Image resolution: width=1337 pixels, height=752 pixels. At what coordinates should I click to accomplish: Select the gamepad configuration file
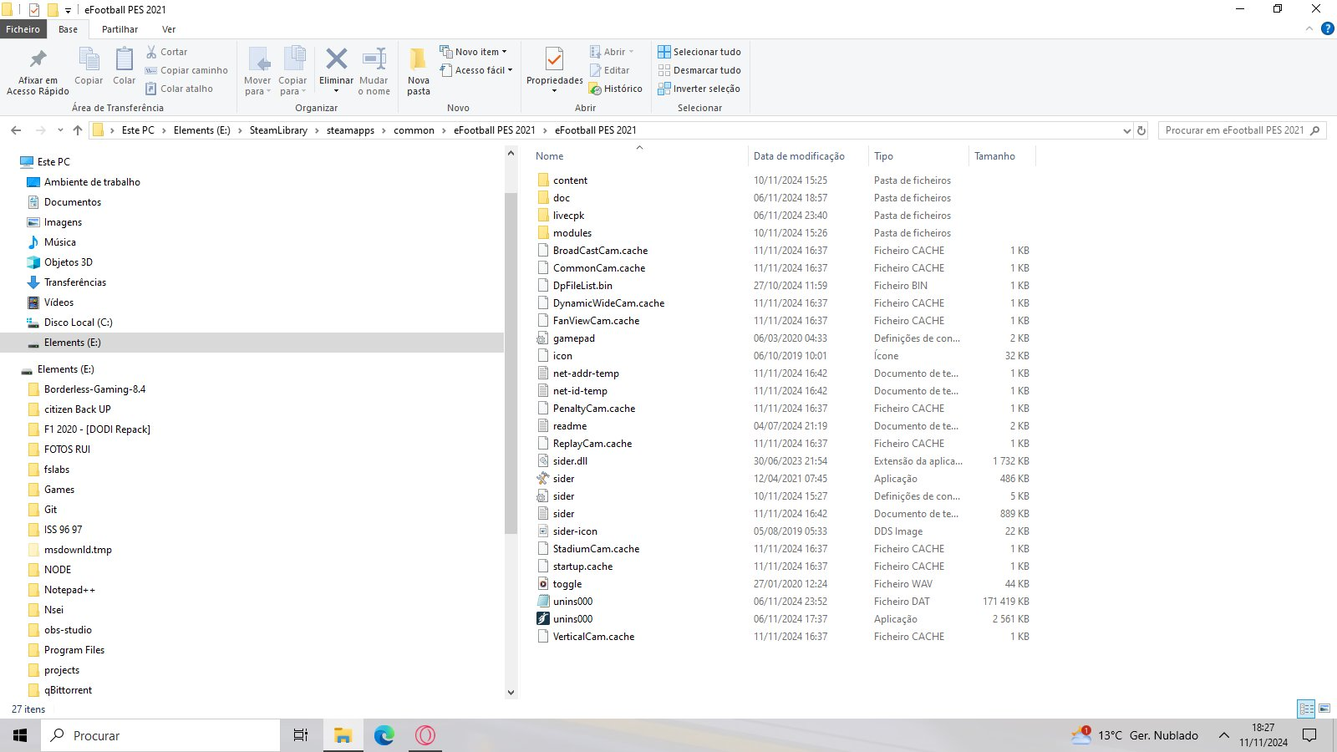(574, 338)
